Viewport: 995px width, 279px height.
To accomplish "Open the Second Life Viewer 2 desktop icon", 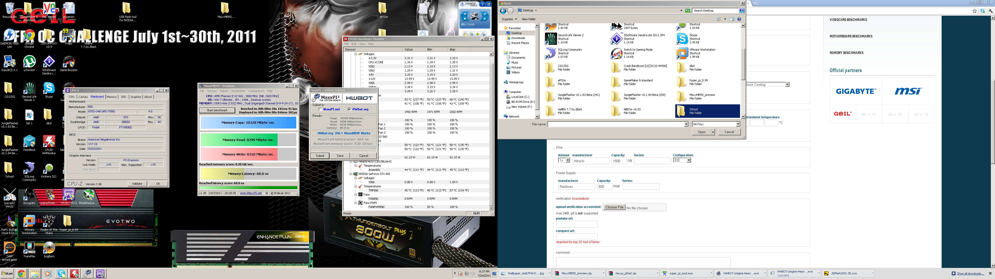I will (29, 92).
